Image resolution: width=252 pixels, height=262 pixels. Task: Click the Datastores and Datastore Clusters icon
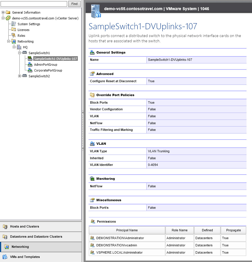tap(5, 237)
